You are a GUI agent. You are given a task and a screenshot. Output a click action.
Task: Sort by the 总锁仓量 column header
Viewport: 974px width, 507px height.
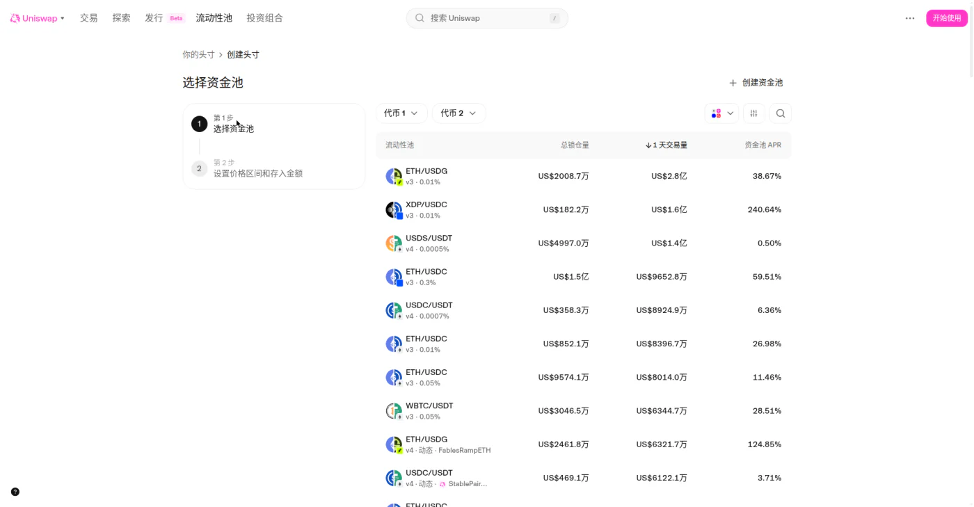tap(575, 145)
